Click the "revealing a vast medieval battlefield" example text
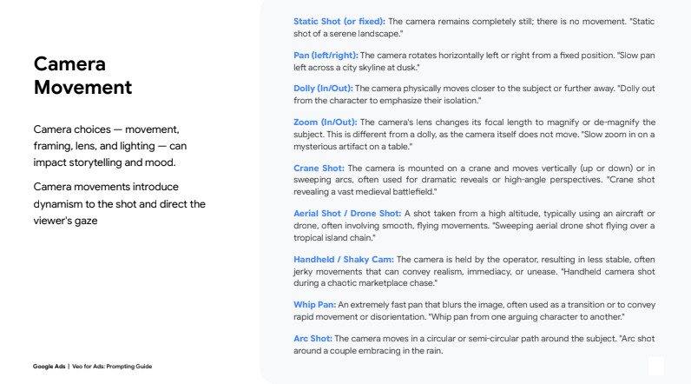The image size is (691, 384). tap(365, 190)
